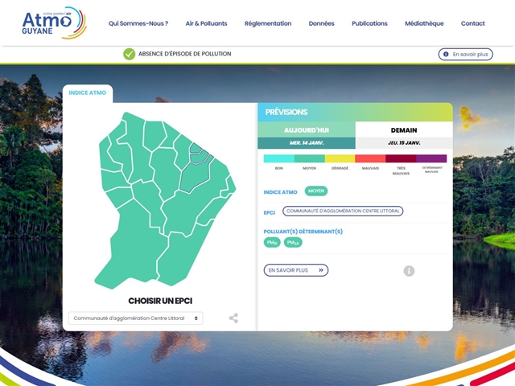Click the EXTRÊMEMENT MAUVAIS purple swatch
The width and height of the screenshot is (515, 386).
(x=431, y=158)
